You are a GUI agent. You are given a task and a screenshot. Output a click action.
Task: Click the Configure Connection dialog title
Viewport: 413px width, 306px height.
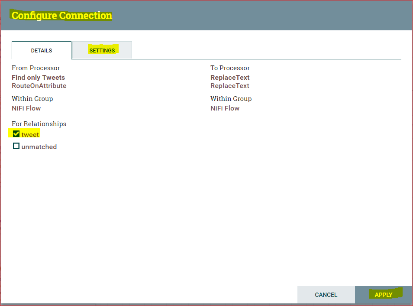point(62,16)
